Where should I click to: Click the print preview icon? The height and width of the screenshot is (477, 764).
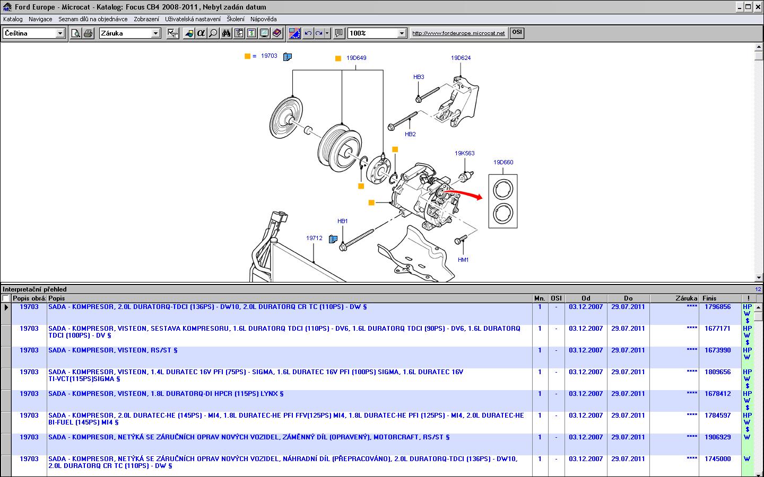click(x=76, y=33)
